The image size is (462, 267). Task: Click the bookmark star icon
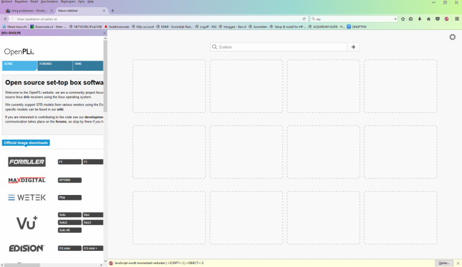(x=402, y=19)
